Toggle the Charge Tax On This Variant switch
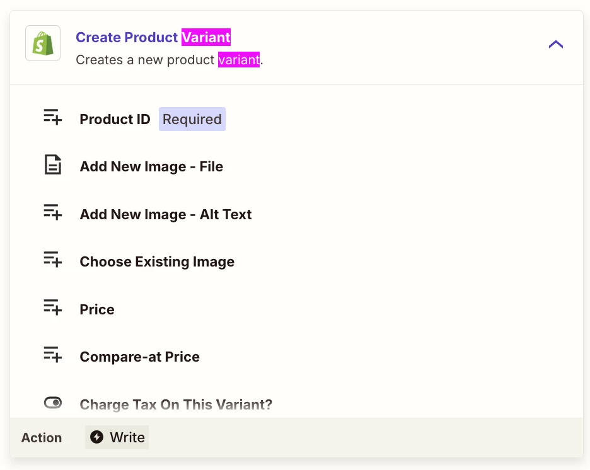Screen dimensions: 590x470 (x=53, y=403)
